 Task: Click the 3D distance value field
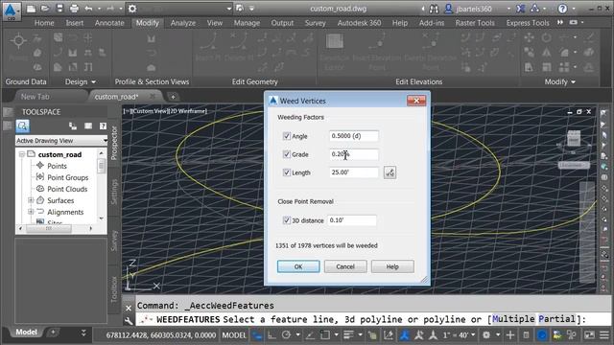352,220
